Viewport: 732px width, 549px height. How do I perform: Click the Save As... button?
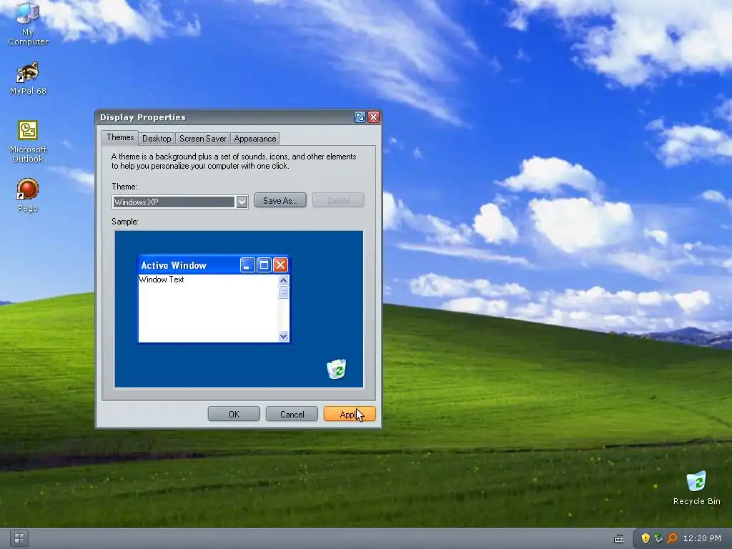[x=280, y=200]
